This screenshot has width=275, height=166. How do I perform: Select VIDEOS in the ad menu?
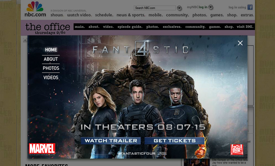51,78
